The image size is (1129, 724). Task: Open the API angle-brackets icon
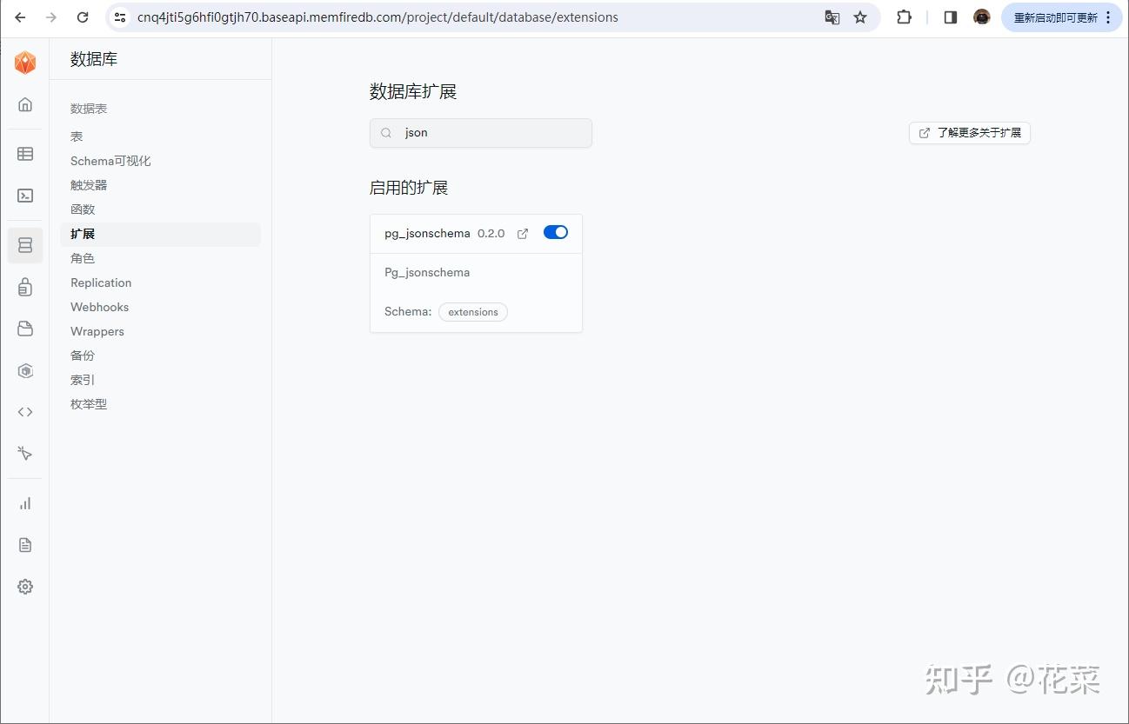tap(24, 411)
